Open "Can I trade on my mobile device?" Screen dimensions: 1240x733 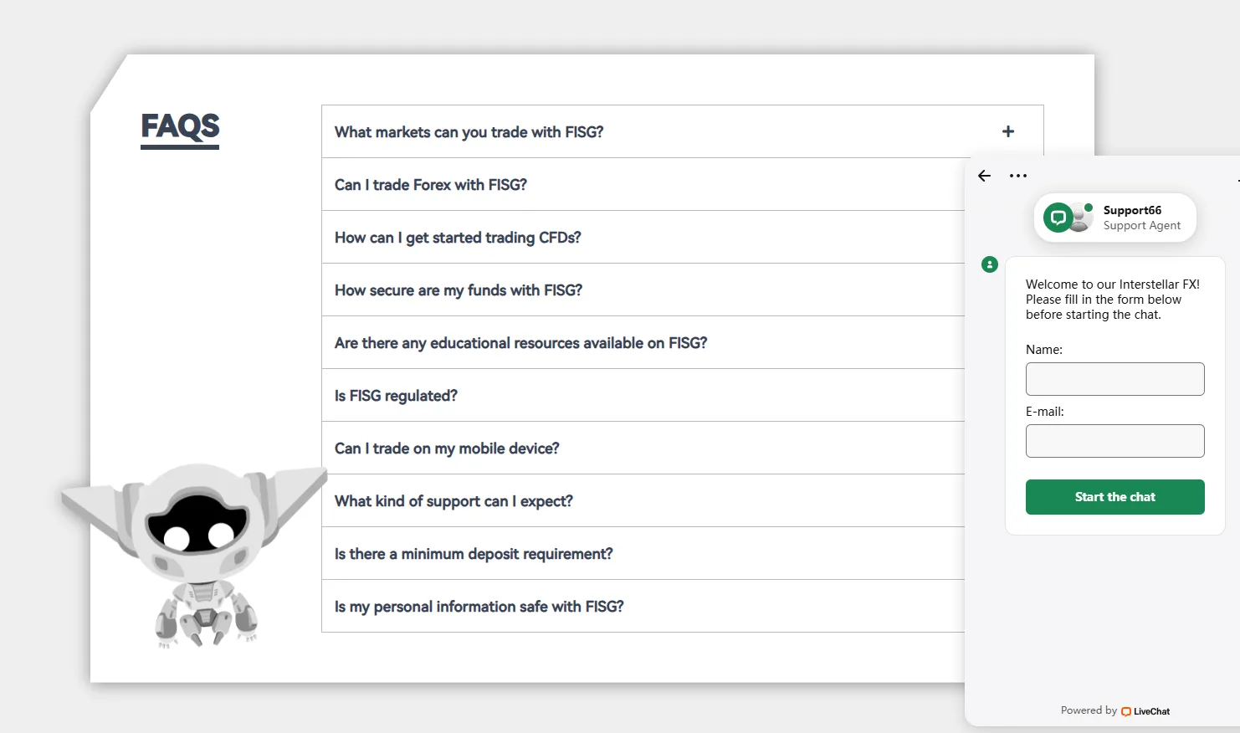(x=447, y=449)
